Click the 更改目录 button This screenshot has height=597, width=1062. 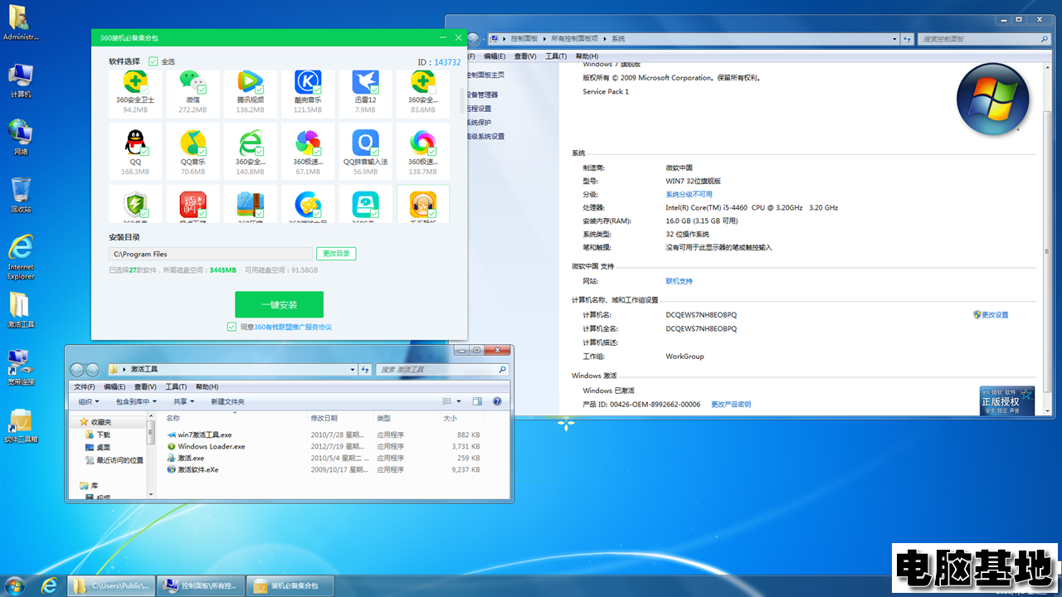[336, 254]
